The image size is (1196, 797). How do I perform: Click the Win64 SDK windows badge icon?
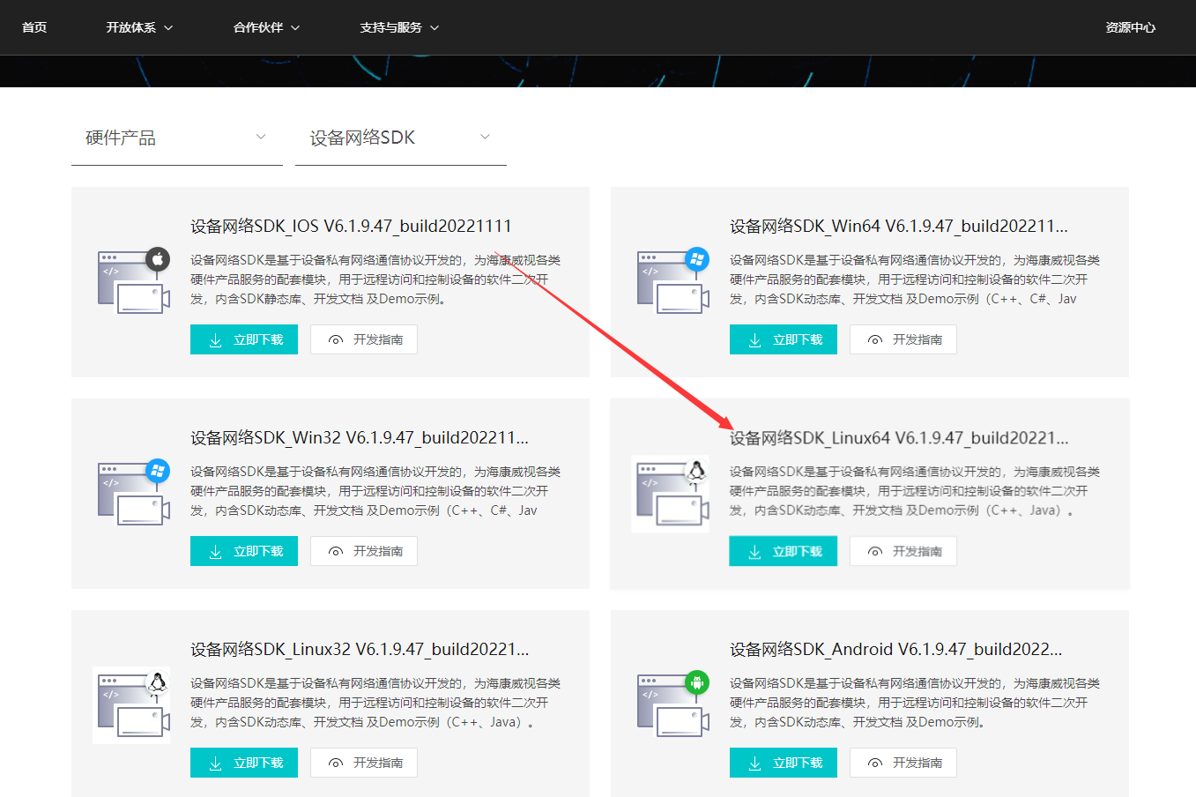697,259
